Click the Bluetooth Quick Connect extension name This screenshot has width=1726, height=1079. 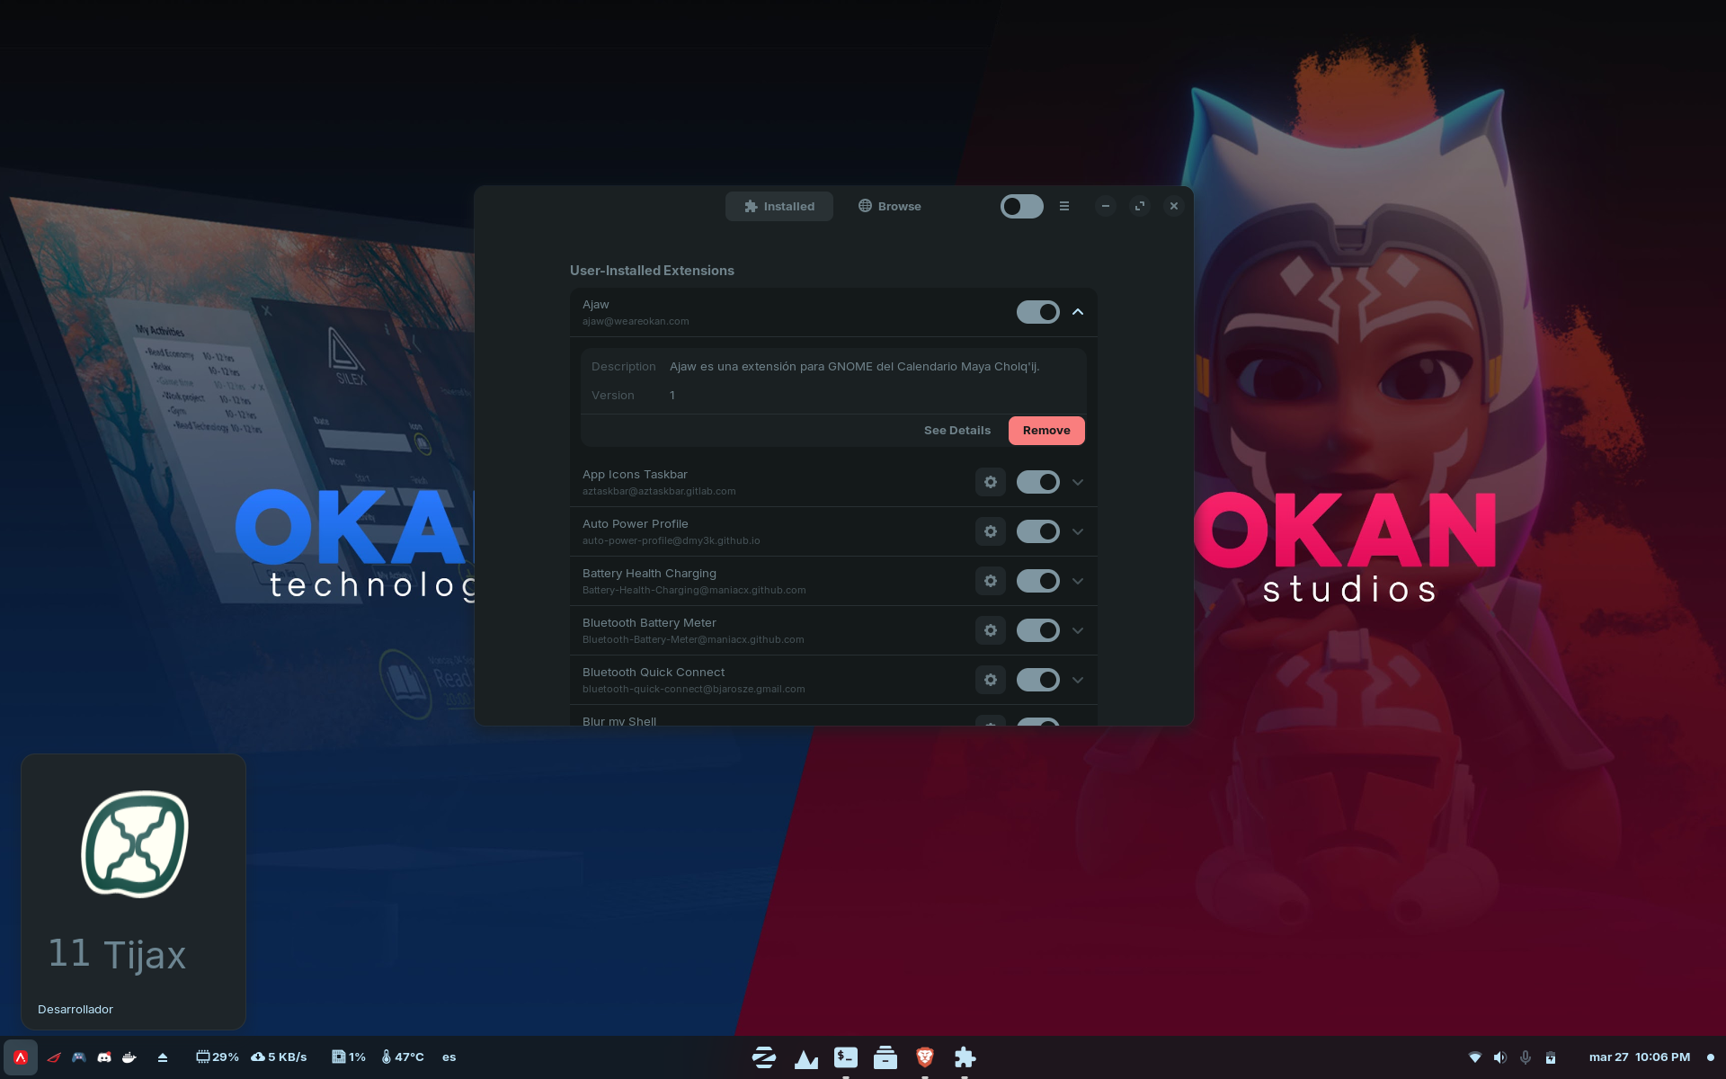tap(654, 673)
